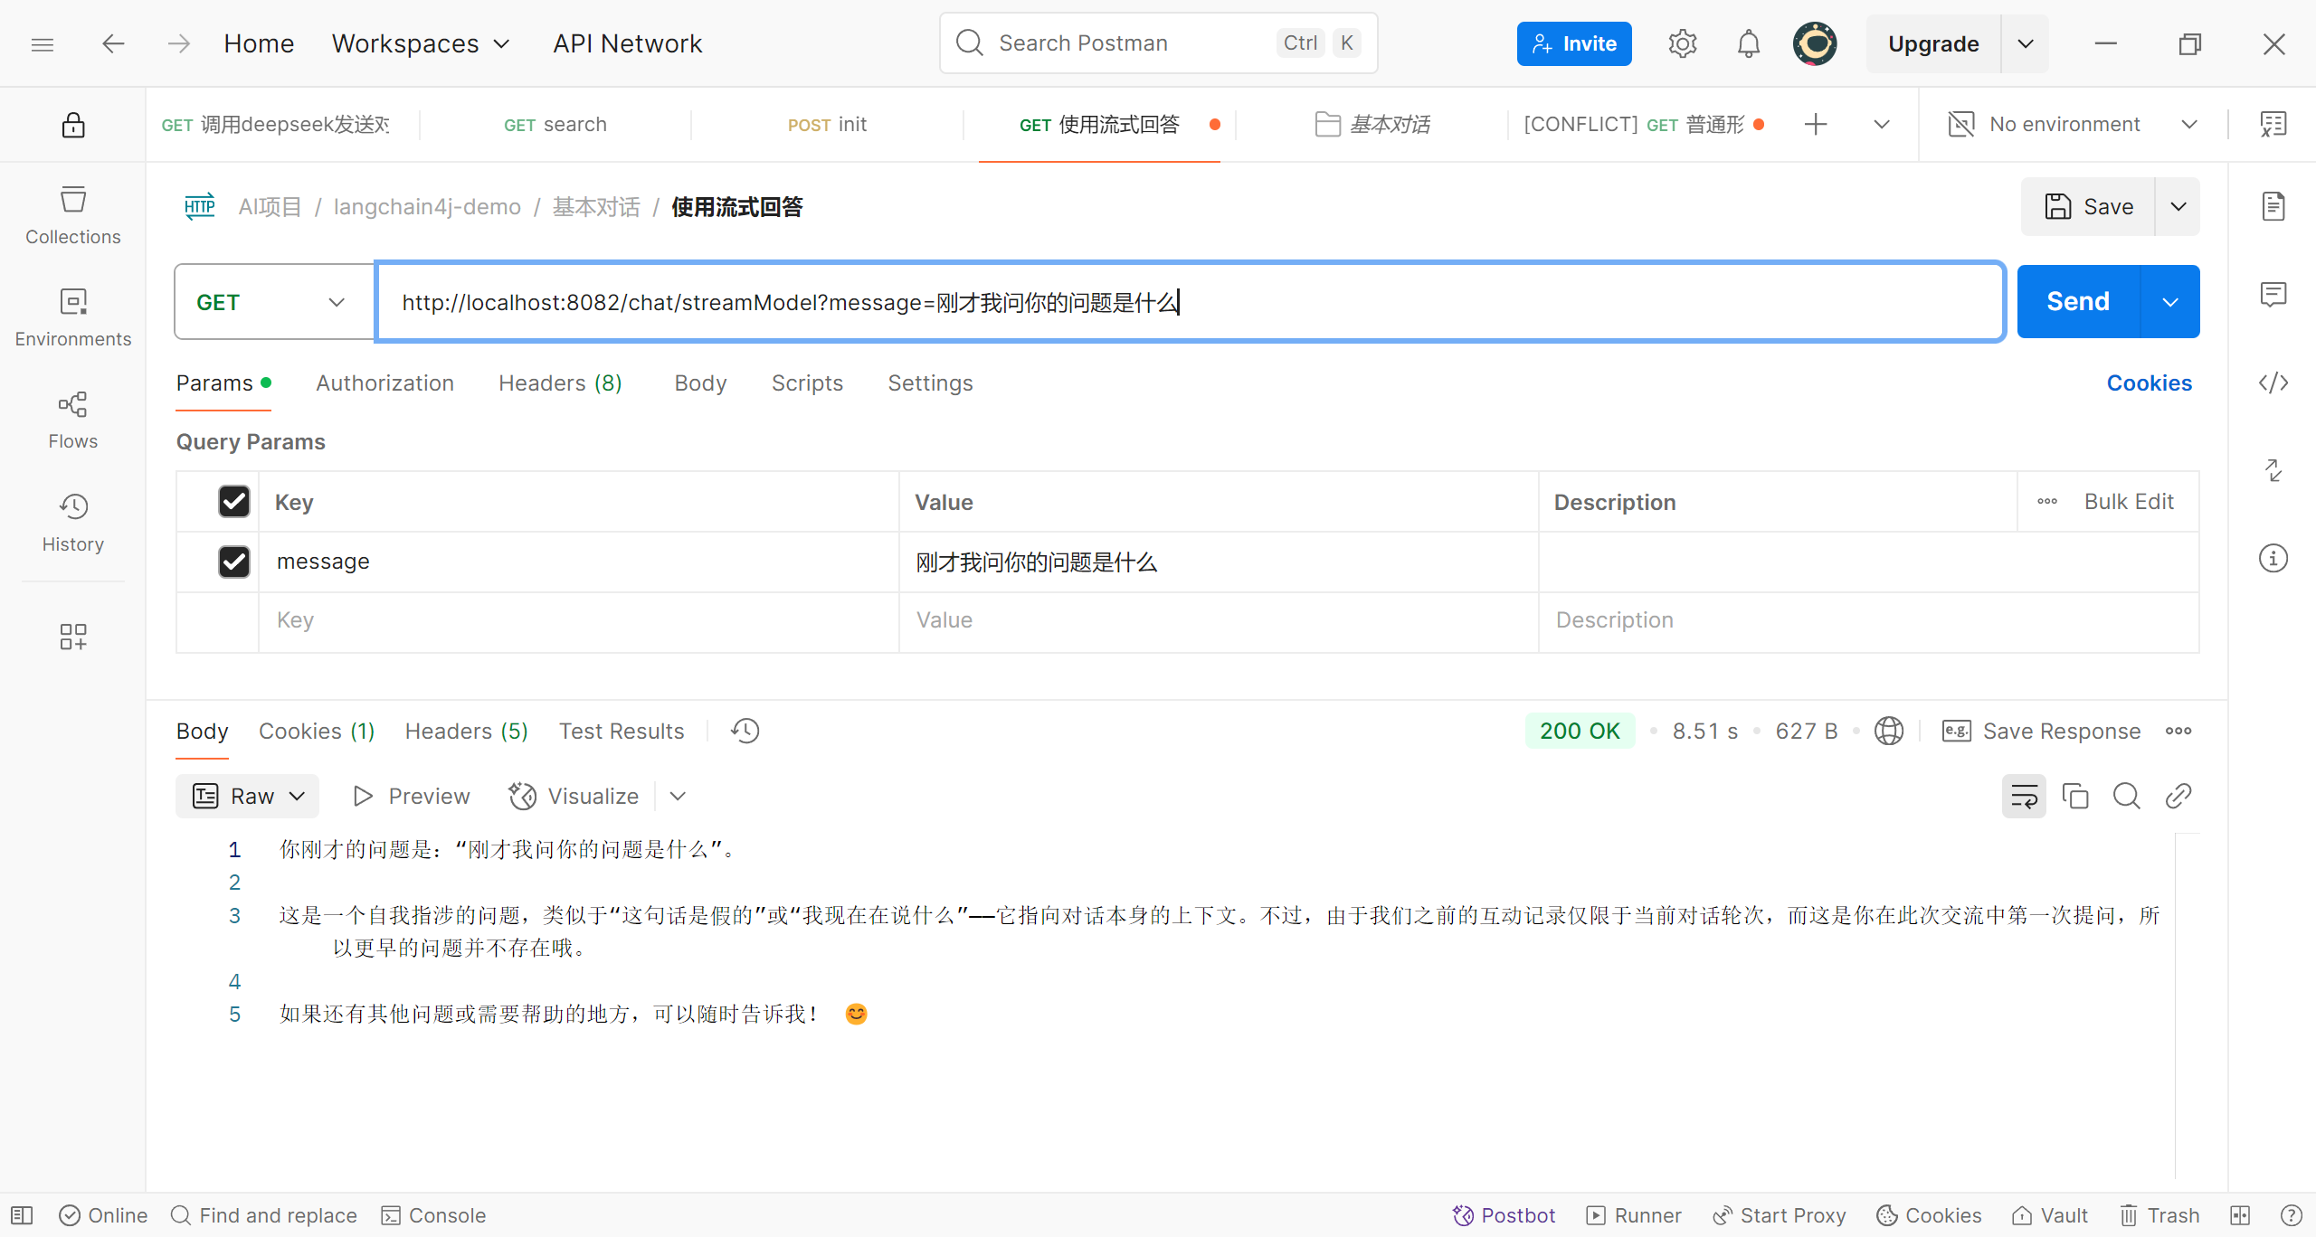Copy the response body to clipboard
The image size is (2316, 1237).
pos(2074,797)
